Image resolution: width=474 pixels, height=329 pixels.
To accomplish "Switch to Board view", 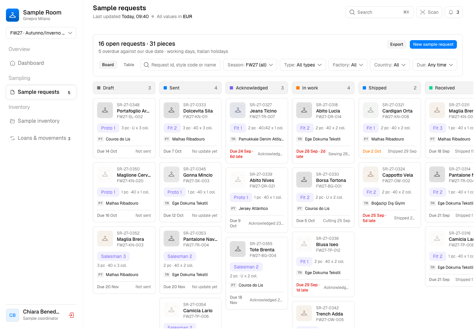I will [x=108, y=65].
